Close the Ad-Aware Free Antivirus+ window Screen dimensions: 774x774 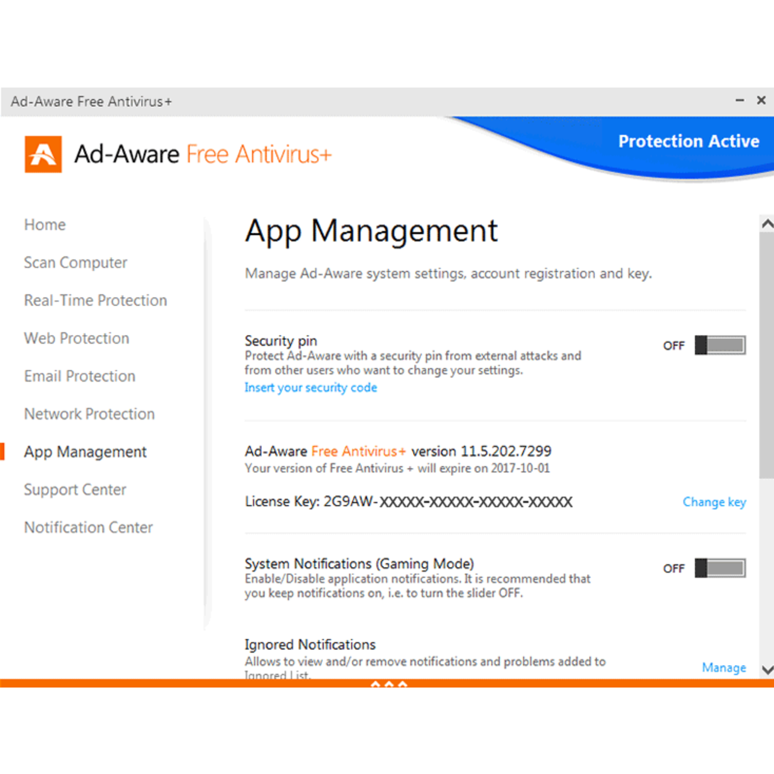tap(761, 100)
